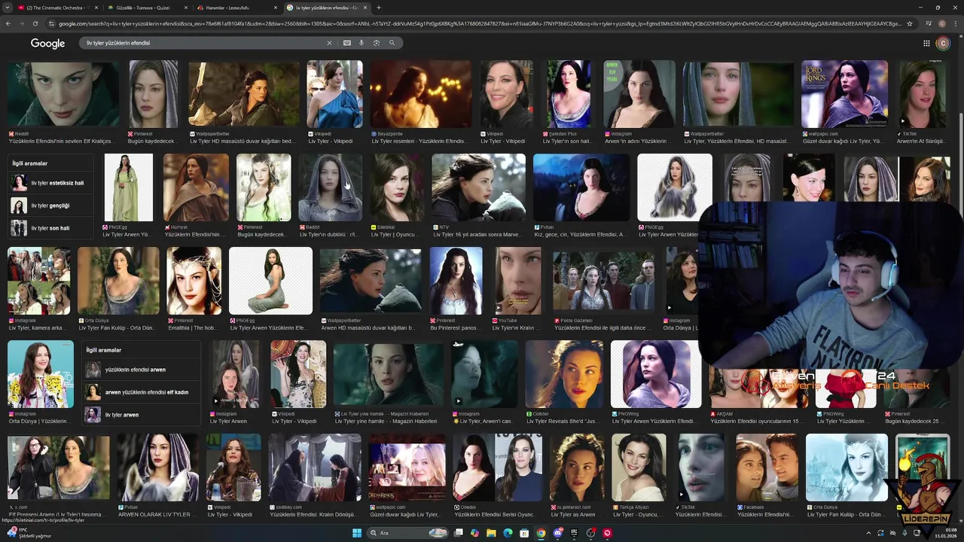Open the PNGWing 'Liv Tyler Arwen Yüzüklerin Efendisi' thumbnail
Viewport: 964px width, 542px height.
[656, 374]
